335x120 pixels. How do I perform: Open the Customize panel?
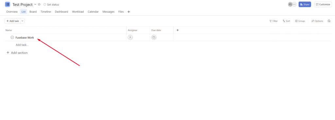(323, 5)
